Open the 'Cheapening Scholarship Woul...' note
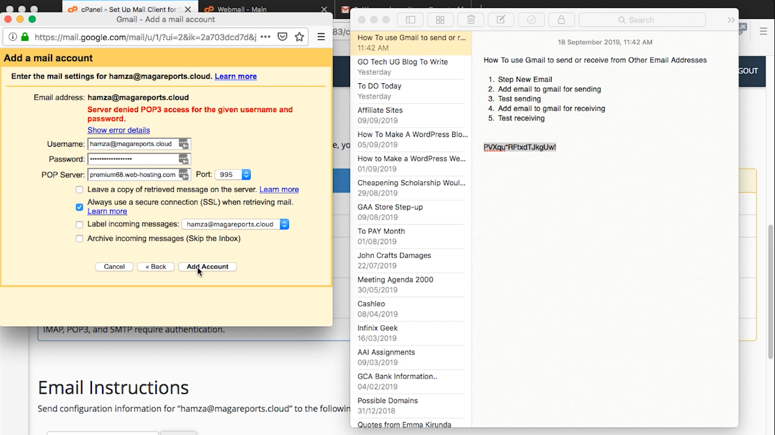The image size is (775, 435). (x=411, y=188)
